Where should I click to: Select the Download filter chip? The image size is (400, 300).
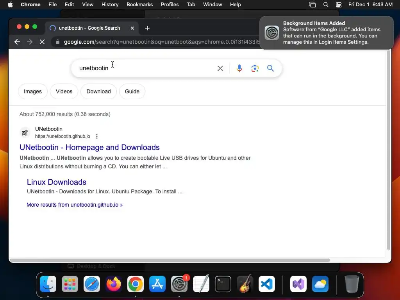click(x=98, y=91)
